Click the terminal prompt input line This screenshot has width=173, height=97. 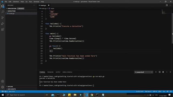coord(67,85)
